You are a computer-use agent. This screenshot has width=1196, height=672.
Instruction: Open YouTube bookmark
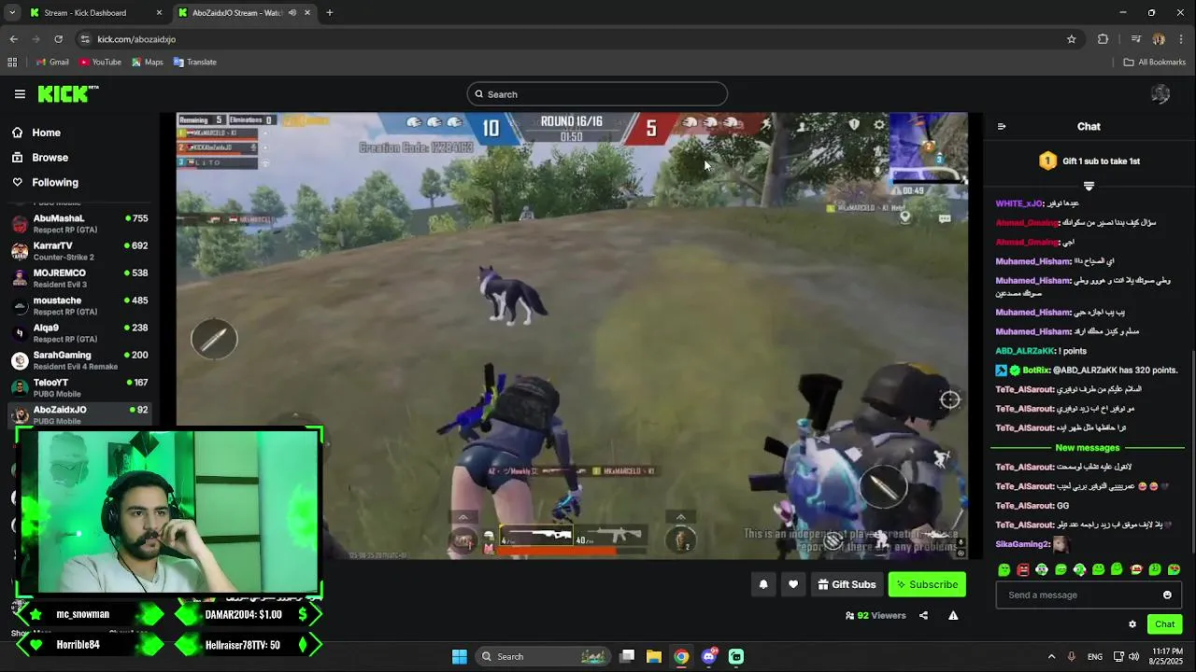tap(100, 63)
